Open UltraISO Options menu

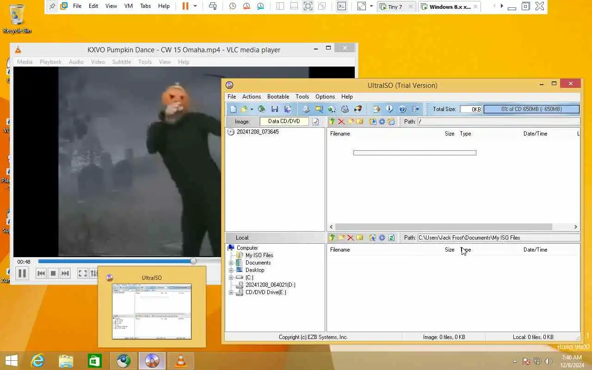tap(325, 97)
